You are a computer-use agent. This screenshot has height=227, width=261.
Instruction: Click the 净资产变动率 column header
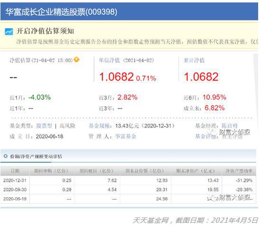tap(239, 171)
